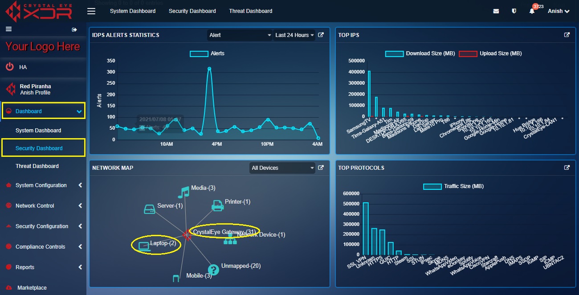Select Security Dashboard in the sidebar
579x295 pixels.
pos(39,148)
